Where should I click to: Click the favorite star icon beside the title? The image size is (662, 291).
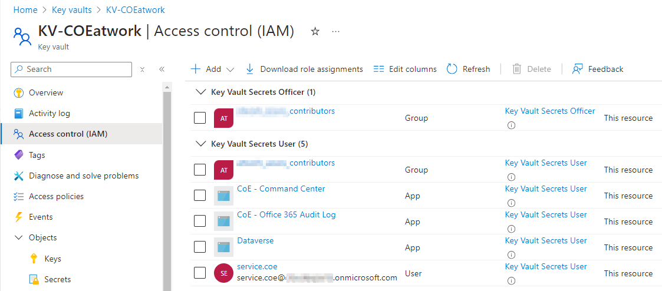pyautogui.click(x=315, y=32)
